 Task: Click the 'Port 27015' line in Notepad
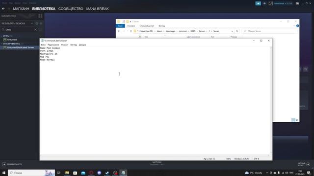click(47, 51)
